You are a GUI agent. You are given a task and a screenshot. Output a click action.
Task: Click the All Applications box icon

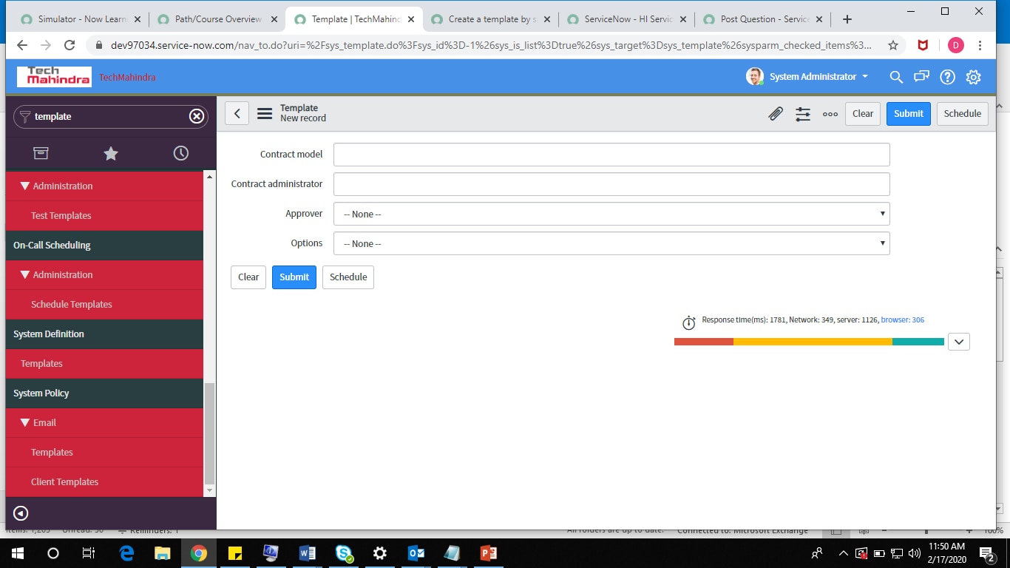coord(41,153)
